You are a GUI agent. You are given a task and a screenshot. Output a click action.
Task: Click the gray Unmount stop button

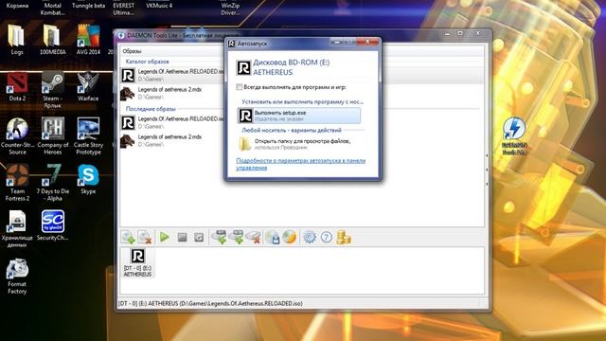tap(182, 237)
